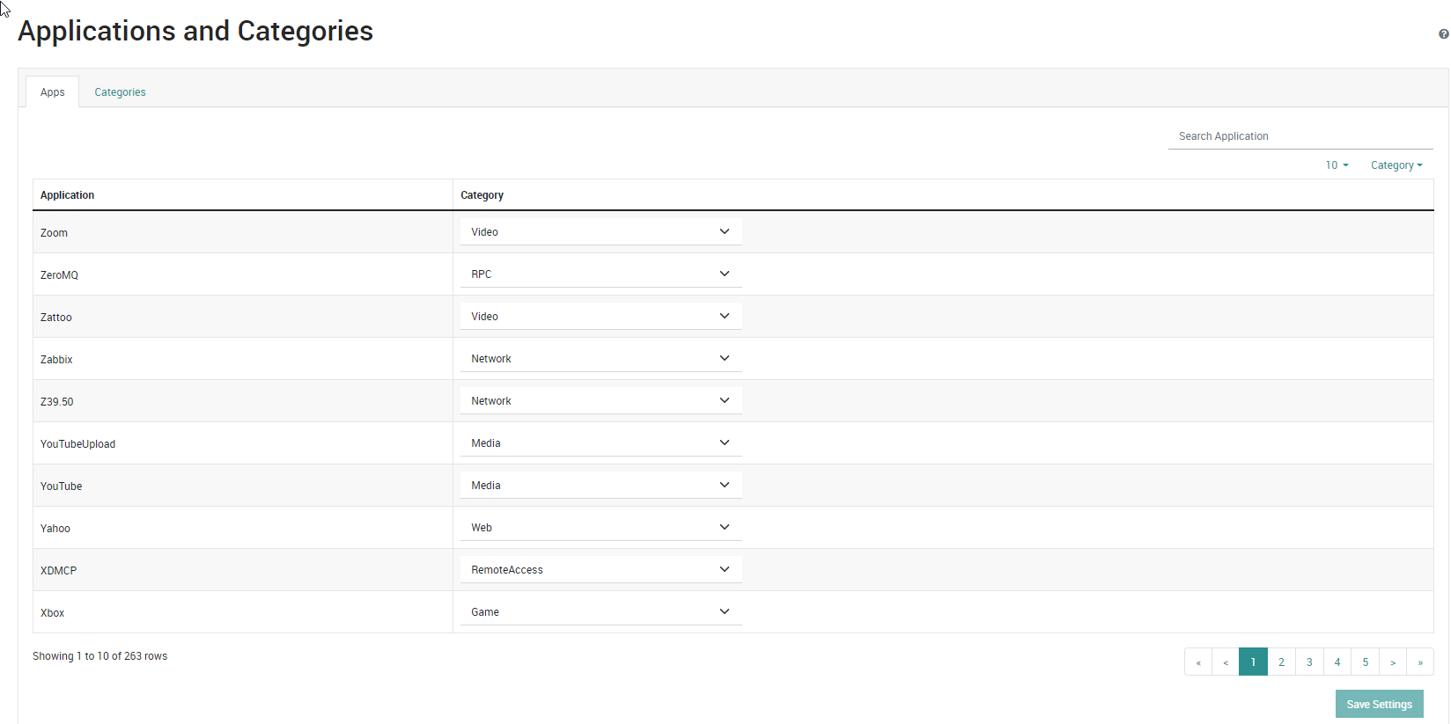1451x724 pixels.
Task: Open the Xbox category dropdown
Action: pos(600,612)
